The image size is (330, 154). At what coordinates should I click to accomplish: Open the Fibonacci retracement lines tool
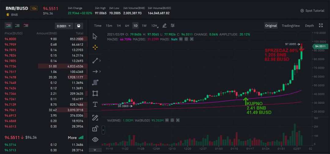(95, 82)
